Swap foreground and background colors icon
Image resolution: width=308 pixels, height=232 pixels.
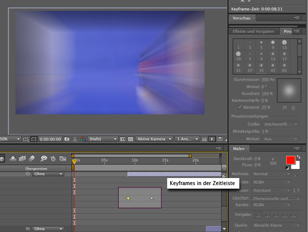298,157
